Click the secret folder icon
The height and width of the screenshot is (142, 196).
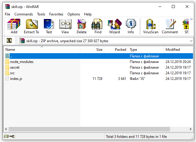coord(7,67)
